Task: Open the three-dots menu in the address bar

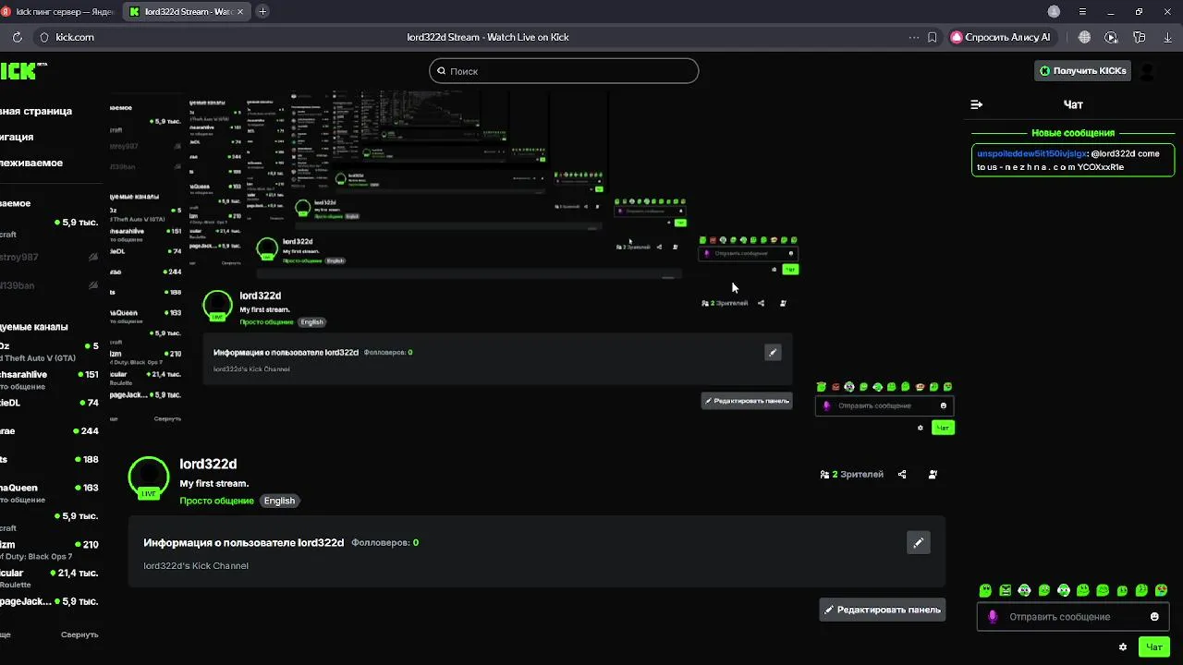Action: point(914,37)
